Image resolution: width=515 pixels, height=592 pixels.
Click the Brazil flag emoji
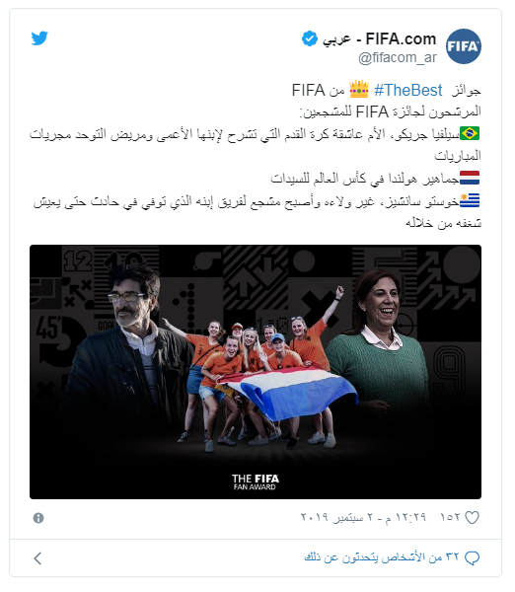[x=470, y=133]
